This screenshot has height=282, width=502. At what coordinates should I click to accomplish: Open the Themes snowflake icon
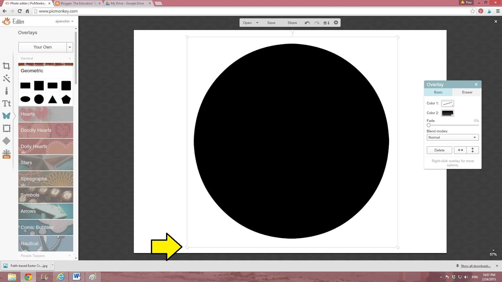6,154
